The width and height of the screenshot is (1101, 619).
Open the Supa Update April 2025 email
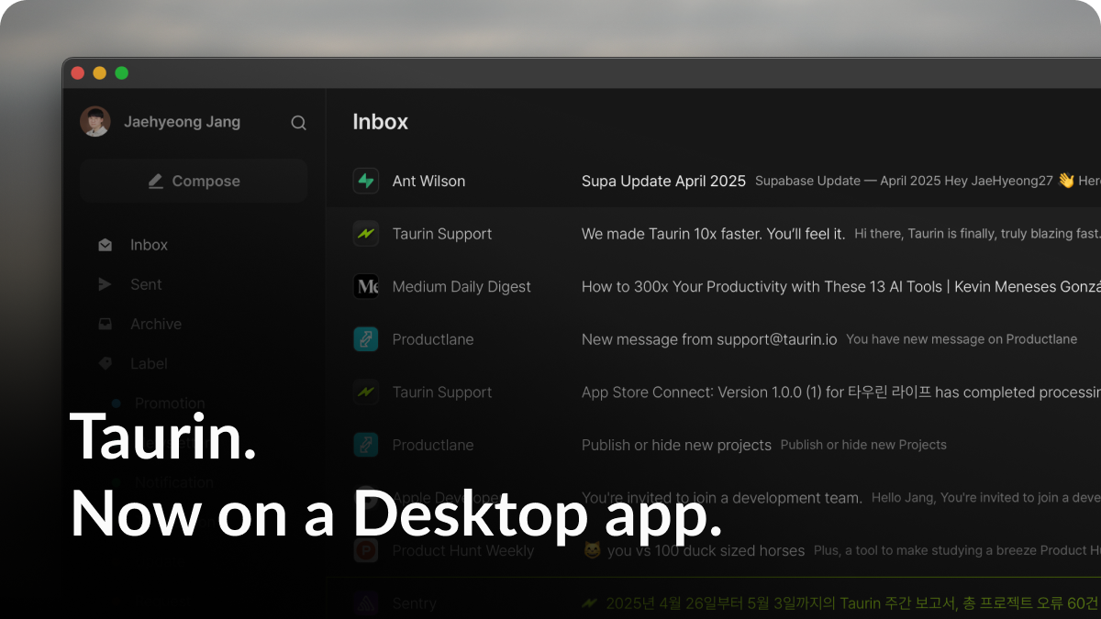pos(663,181)
